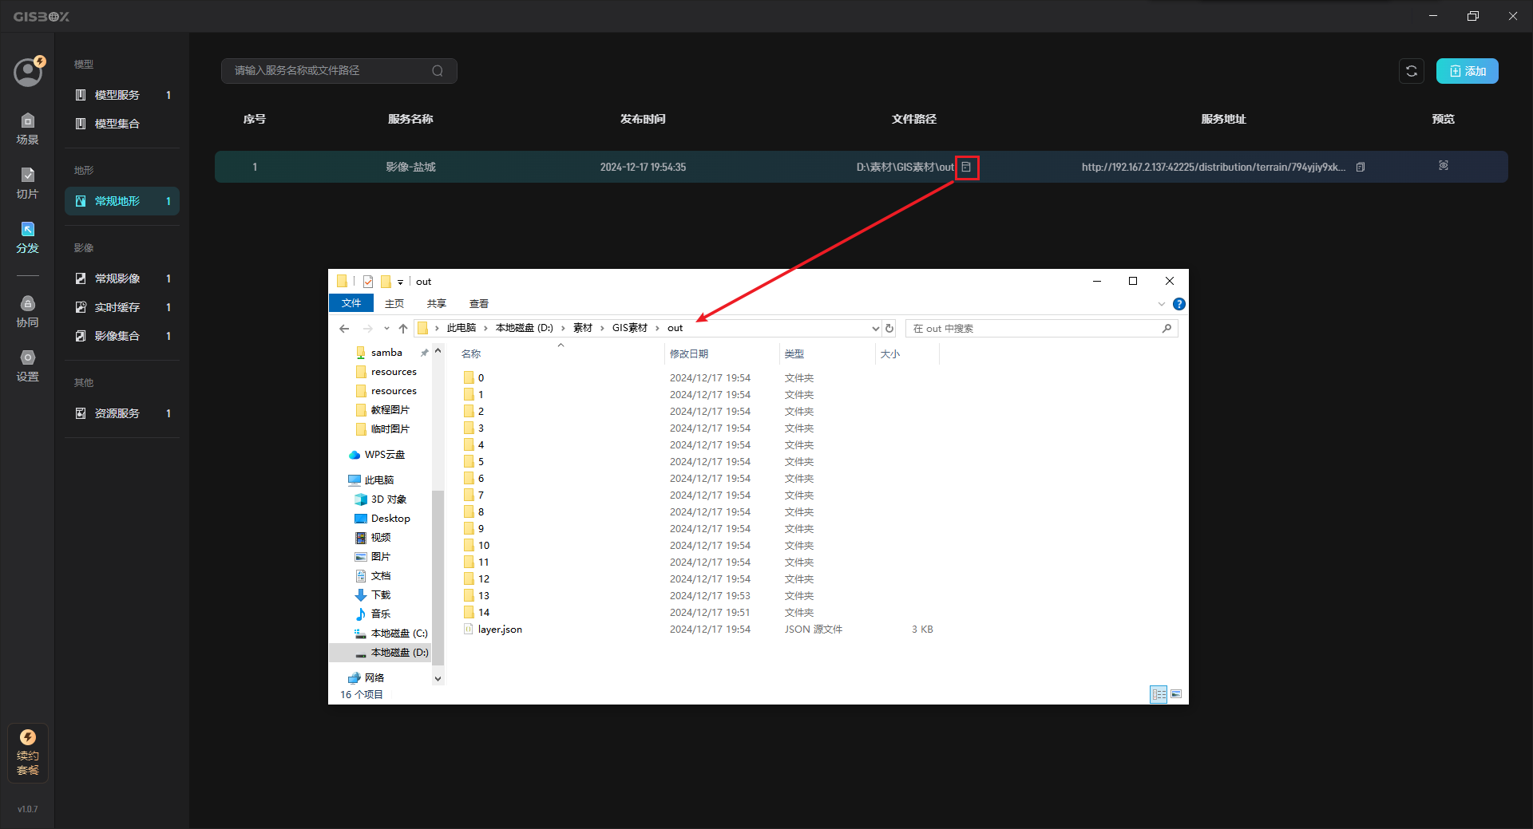Open 模型服务 in the model list

122,95
